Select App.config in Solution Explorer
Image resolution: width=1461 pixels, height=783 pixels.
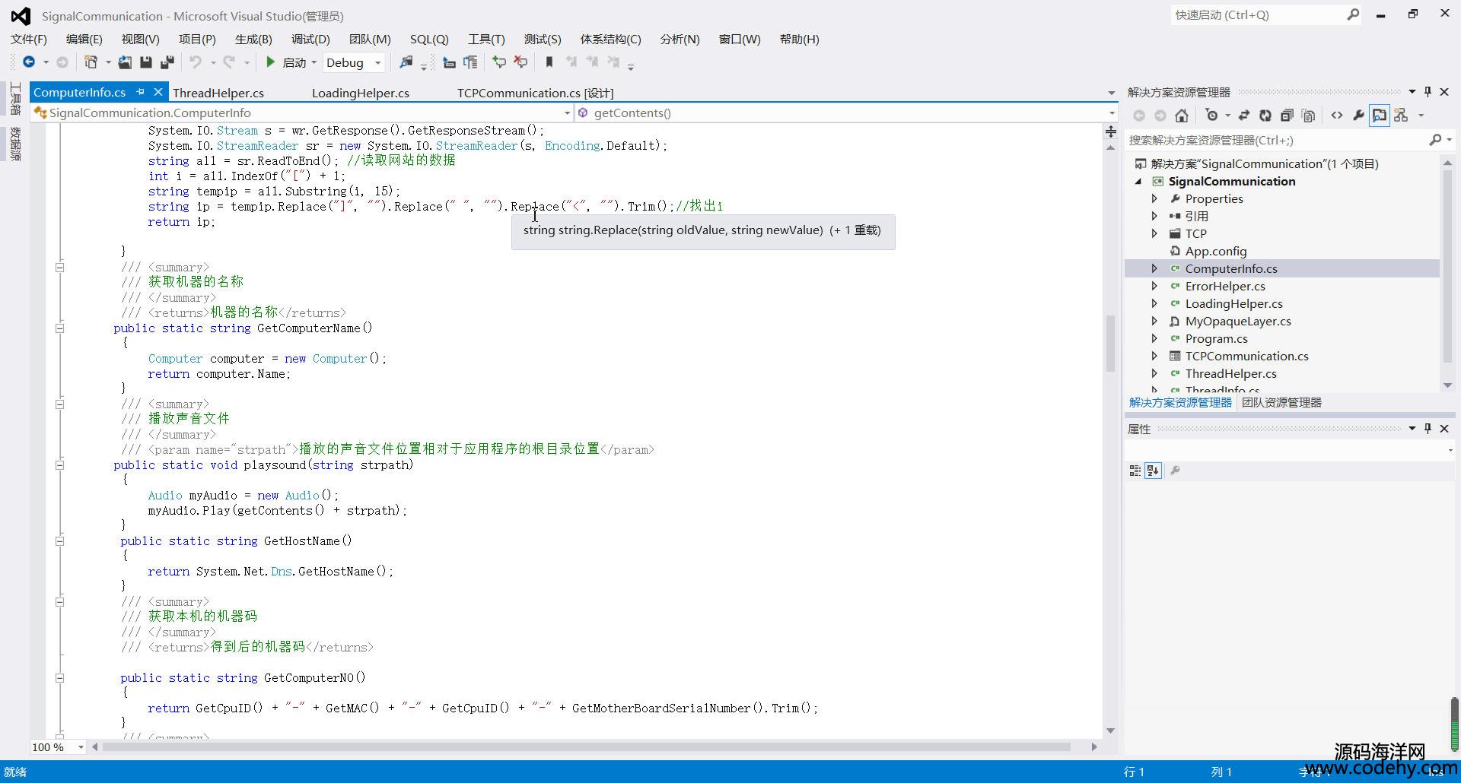click(x=1215, y=251)
